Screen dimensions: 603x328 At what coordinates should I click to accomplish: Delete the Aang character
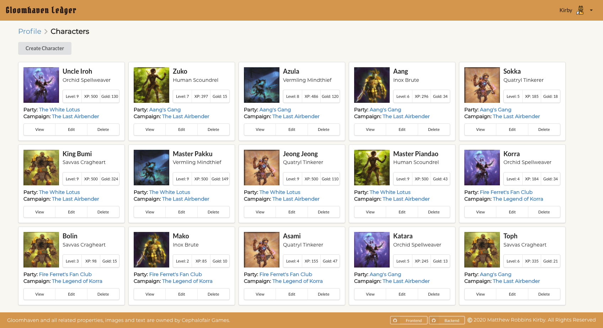(x=434, y=129)
